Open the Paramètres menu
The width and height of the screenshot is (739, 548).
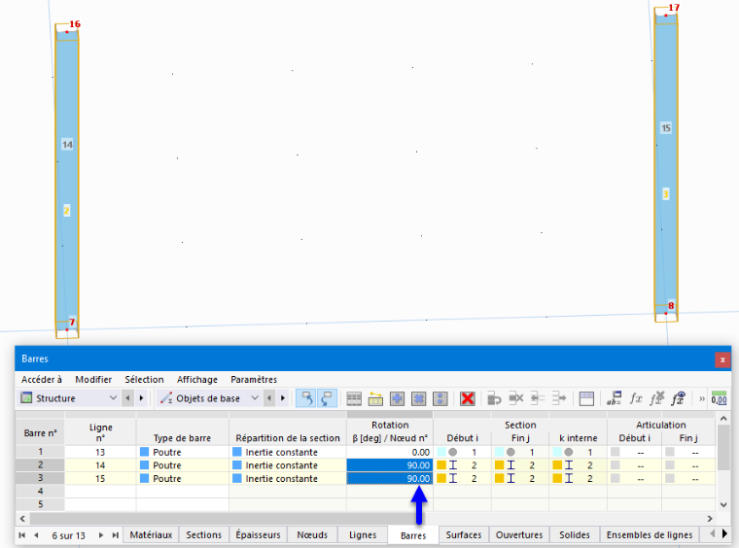pos(254,380)
